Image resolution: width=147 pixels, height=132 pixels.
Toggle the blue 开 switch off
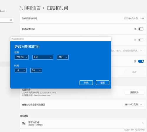coord(141,61)
